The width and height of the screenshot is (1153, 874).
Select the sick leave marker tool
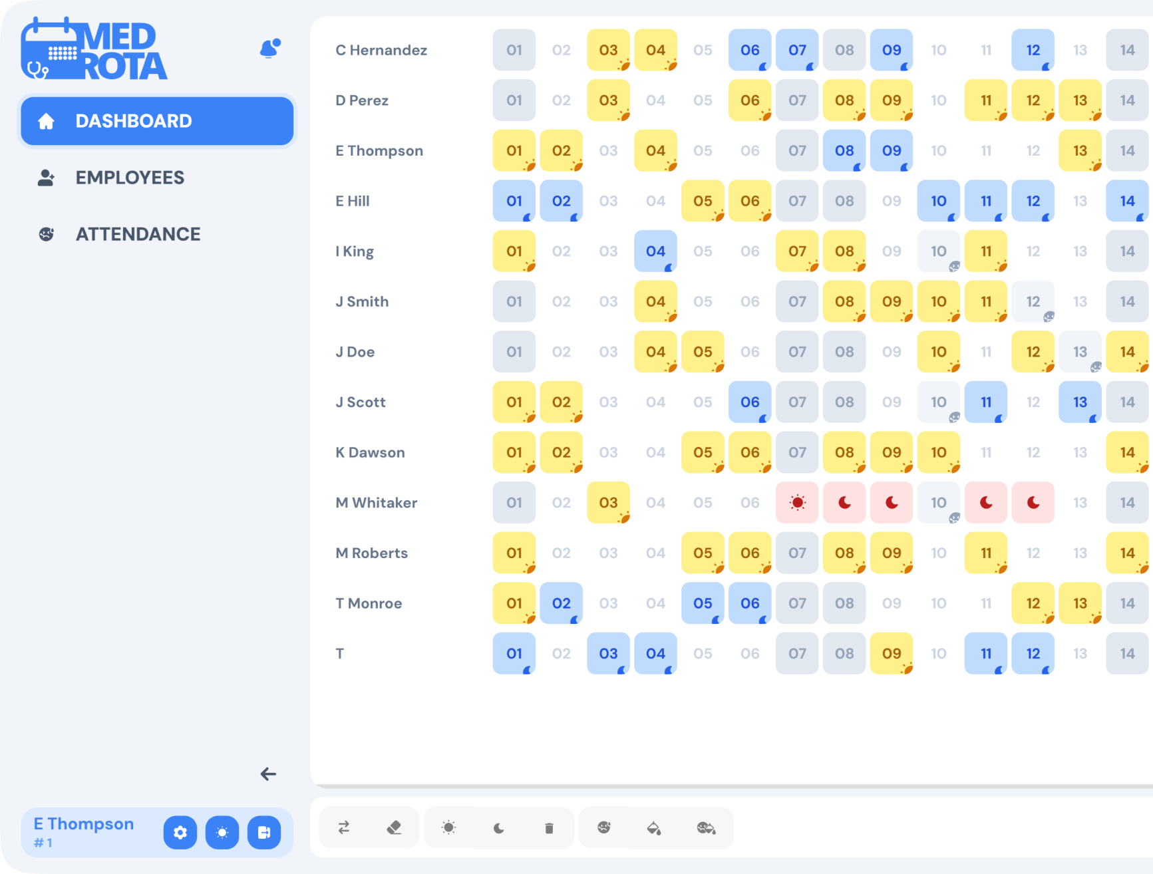coord(603,828)
